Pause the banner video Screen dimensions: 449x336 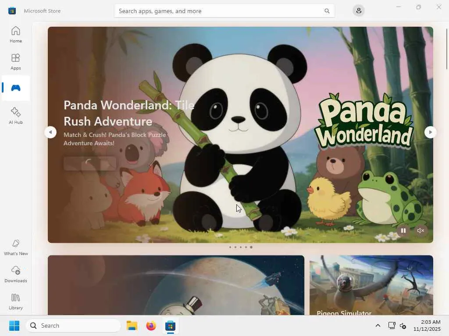pyautogui.click(x=403, y=231)
